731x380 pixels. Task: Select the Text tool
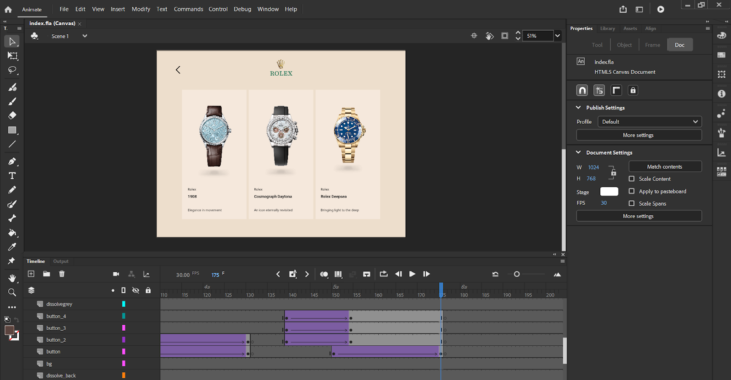(12, 176)
